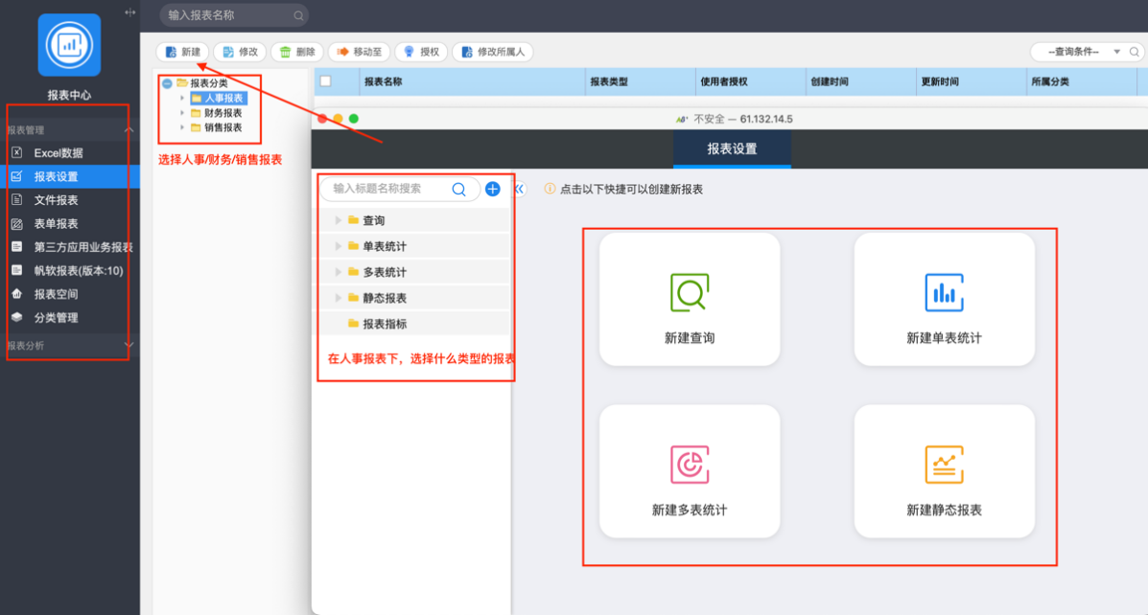1148x615 pixels.
Task: Tick the select-all checkbox in table header
Action: pos(325,81)
